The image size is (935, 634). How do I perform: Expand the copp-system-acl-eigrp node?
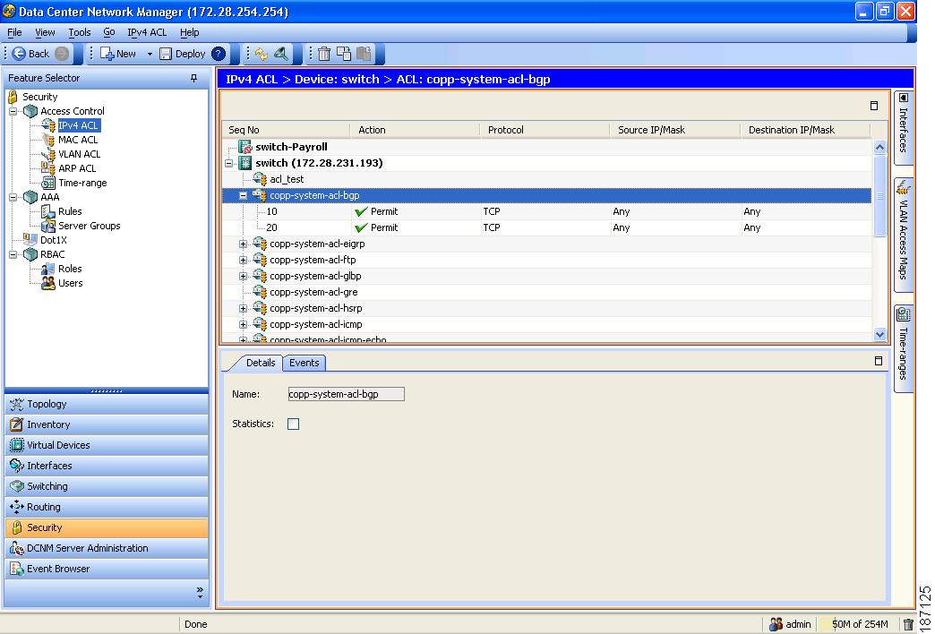tap(243, 244)
